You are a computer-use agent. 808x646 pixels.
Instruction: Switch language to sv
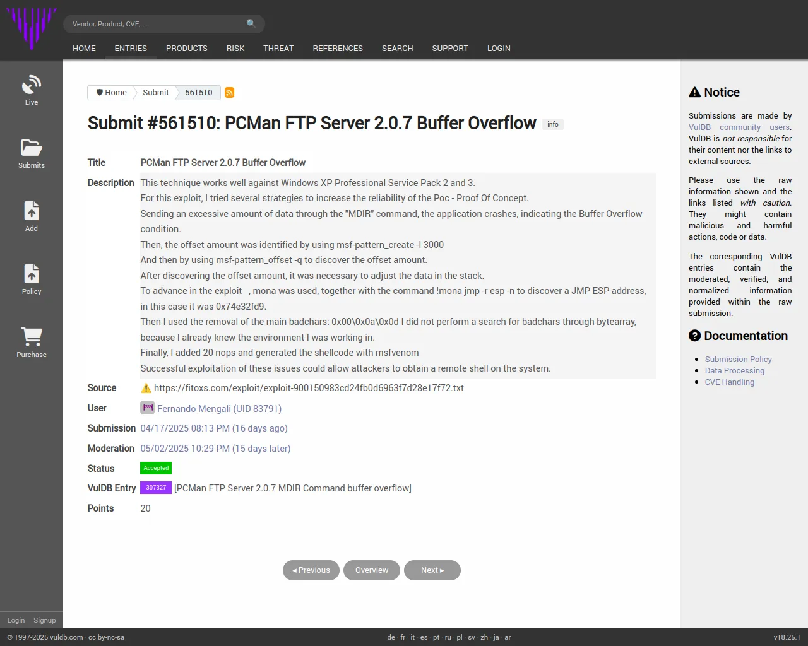click(472, 637)
